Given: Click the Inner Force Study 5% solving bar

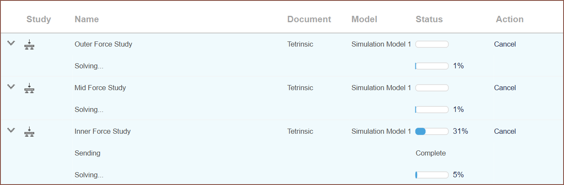Looking at the screenshot, I should [432, 175].
